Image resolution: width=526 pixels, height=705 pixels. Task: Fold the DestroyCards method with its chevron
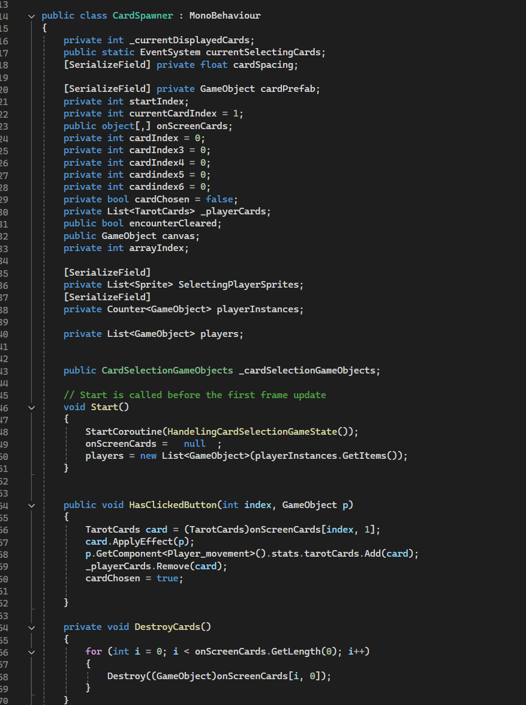31,627
